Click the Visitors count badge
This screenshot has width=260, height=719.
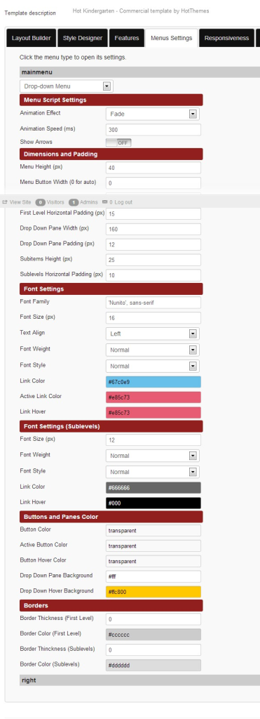40,202
